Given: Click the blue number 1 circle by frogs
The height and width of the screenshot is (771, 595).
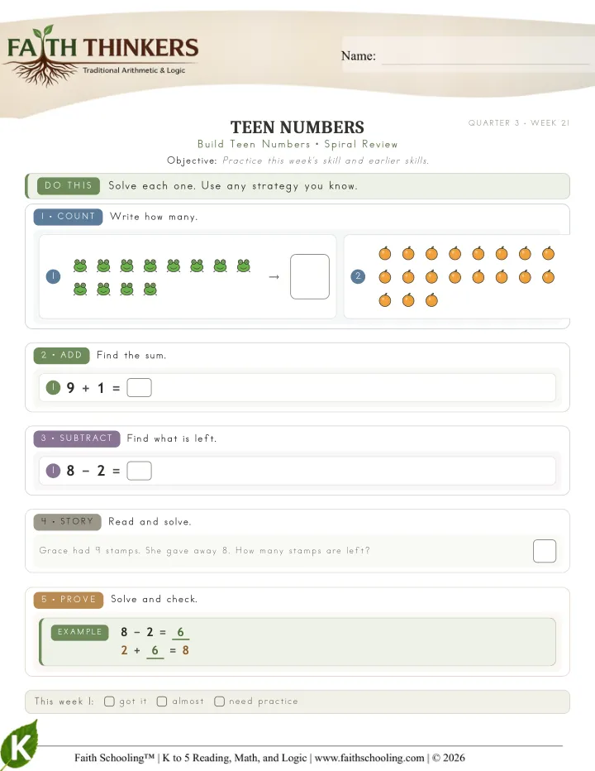Looking at the screenshot, I should (53, 276).
